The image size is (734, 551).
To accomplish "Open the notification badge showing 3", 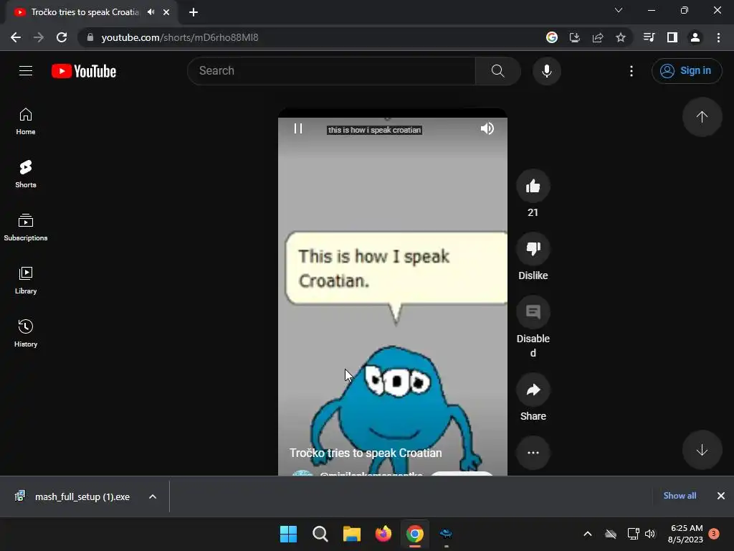I will [714, 534].
